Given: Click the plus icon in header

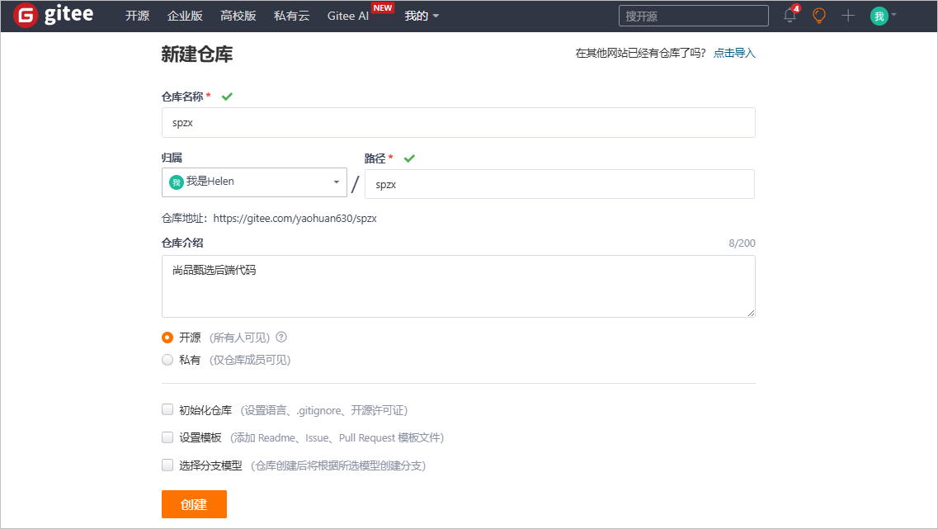Looking at the screenshot, I should coord(848,16).
